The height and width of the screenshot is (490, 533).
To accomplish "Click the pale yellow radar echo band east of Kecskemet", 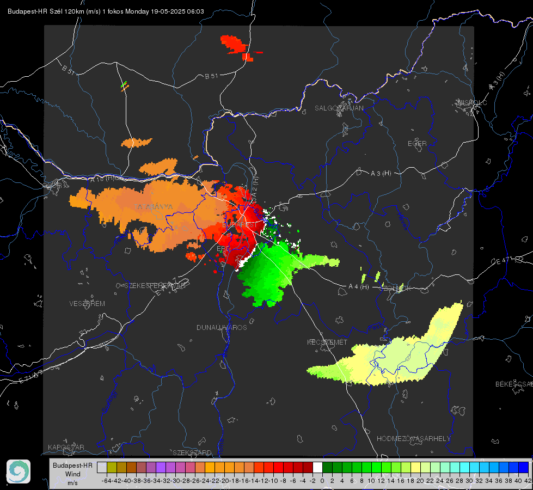I will (394, 357).
